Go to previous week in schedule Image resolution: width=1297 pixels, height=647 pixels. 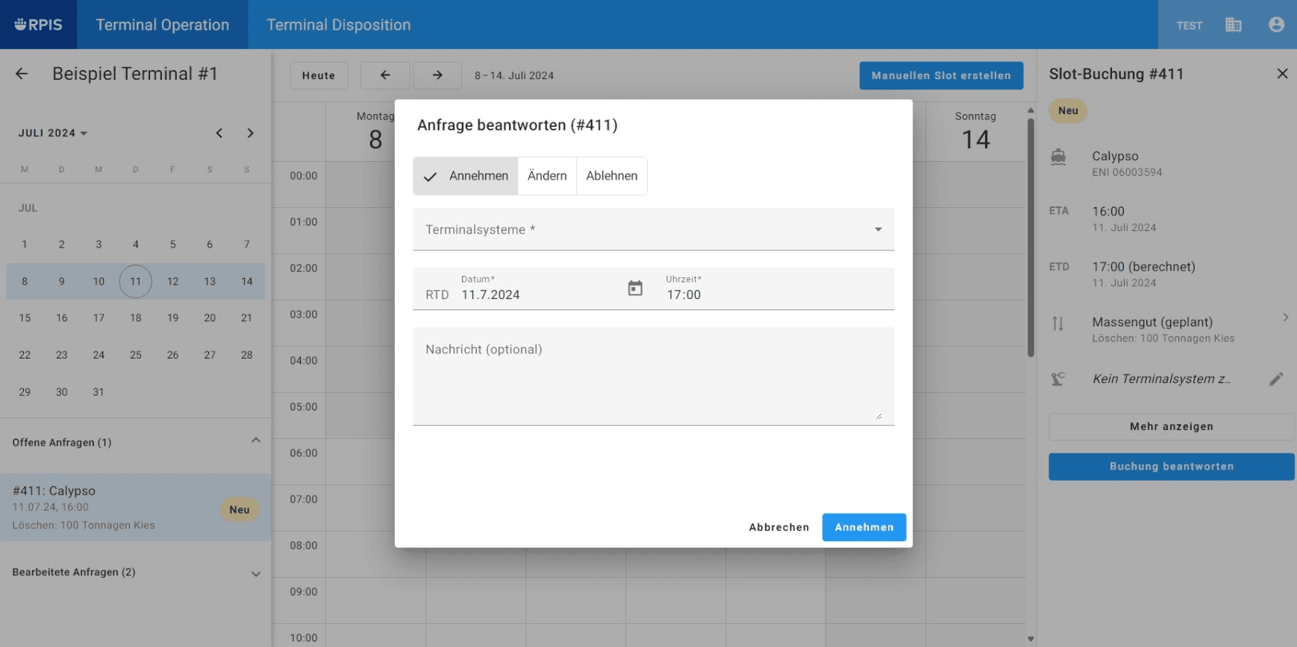pos(385,75)
